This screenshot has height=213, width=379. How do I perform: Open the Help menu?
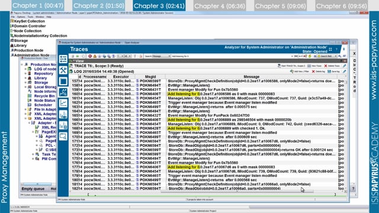(49, 17)
